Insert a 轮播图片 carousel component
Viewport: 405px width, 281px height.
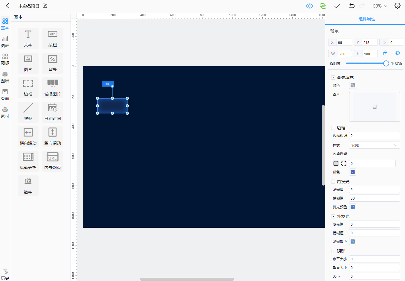(53, 87)
